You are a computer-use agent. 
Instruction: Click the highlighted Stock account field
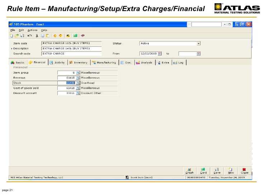tap(67, 83)
